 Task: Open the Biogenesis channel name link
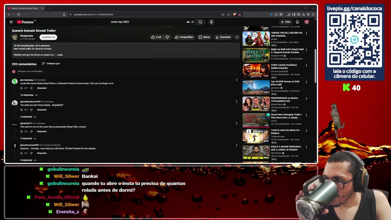click(x=27, y=36)
